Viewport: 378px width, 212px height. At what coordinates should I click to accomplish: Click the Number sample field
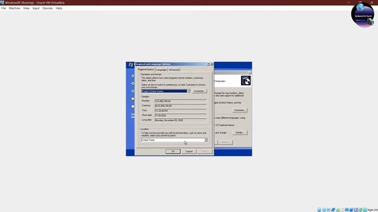181,101
